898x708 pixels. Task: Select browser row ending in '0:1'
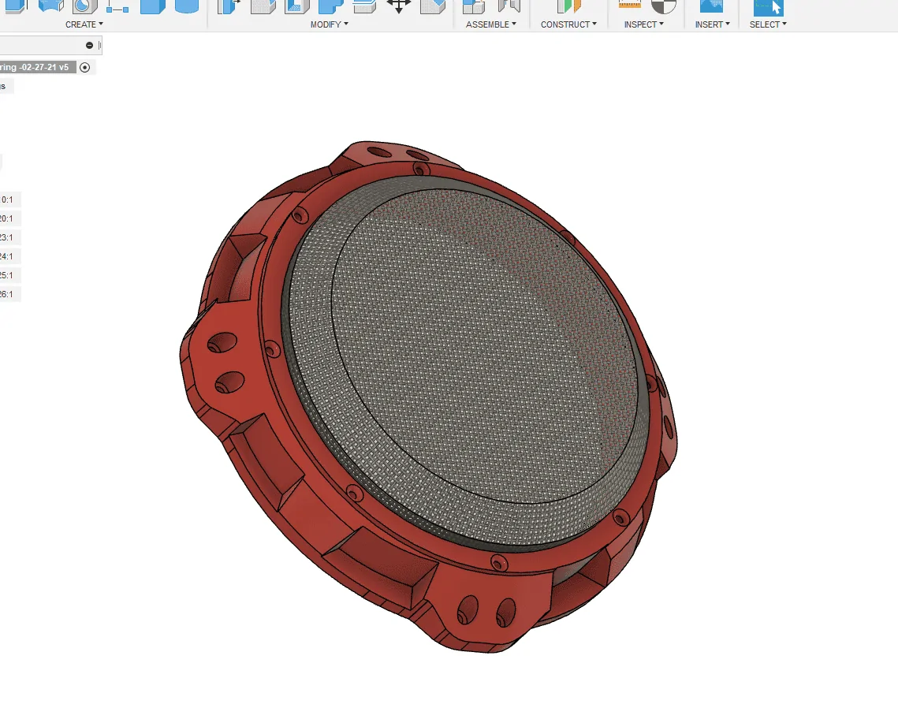[x=10, y=200]
